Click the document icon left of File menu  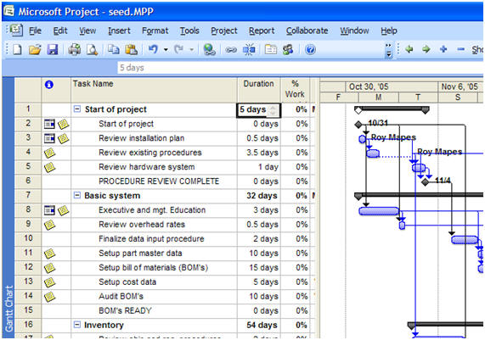point(16,31)
